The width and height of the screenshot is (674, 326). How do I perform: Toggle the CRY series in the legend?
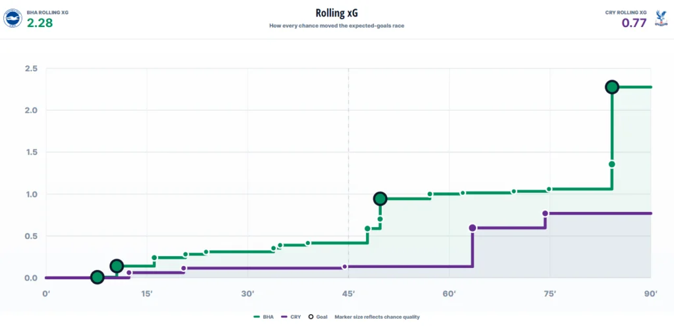(290, 317)
